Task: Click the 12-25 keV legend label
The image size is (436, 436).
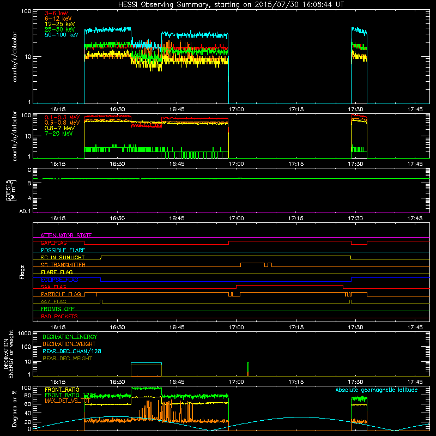Action: pyautogui.click(x=60, y=24)
